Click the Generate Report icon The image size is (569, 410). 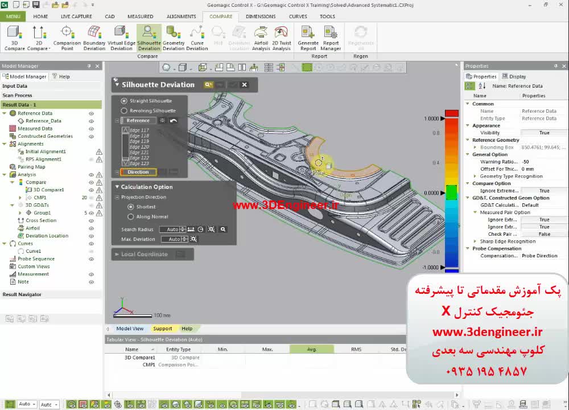point(308,38)
